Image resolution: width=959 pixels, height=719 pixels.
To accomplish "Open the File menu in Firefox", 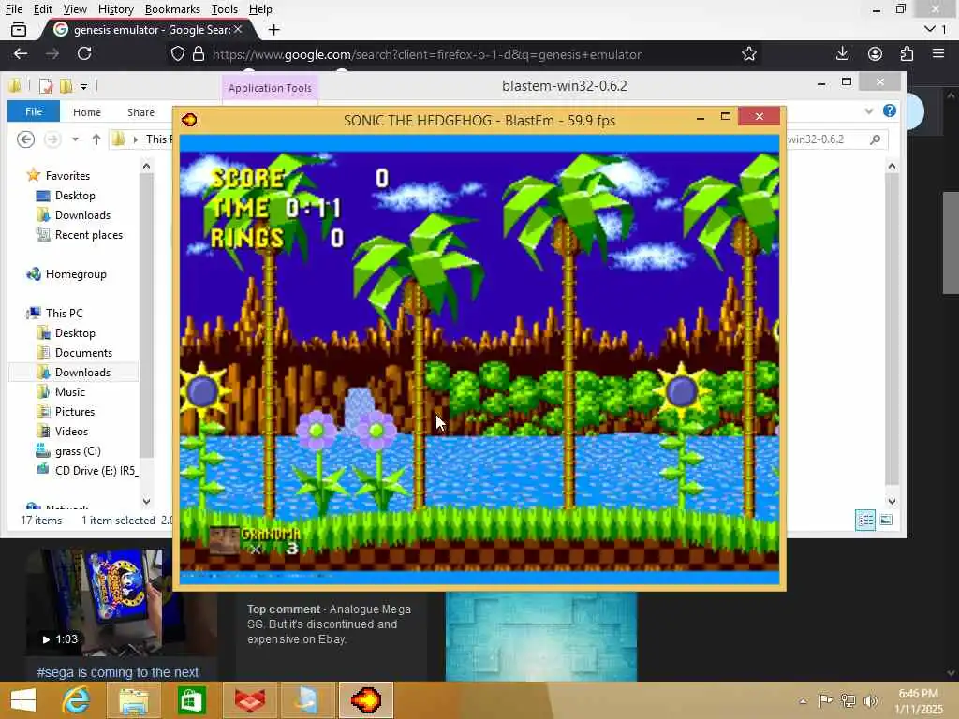I will tap(13, 9).
